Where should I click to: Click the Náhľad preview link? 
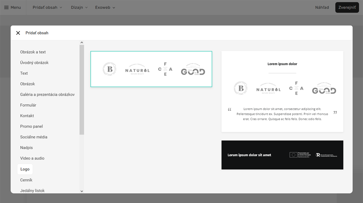[322, 7]
